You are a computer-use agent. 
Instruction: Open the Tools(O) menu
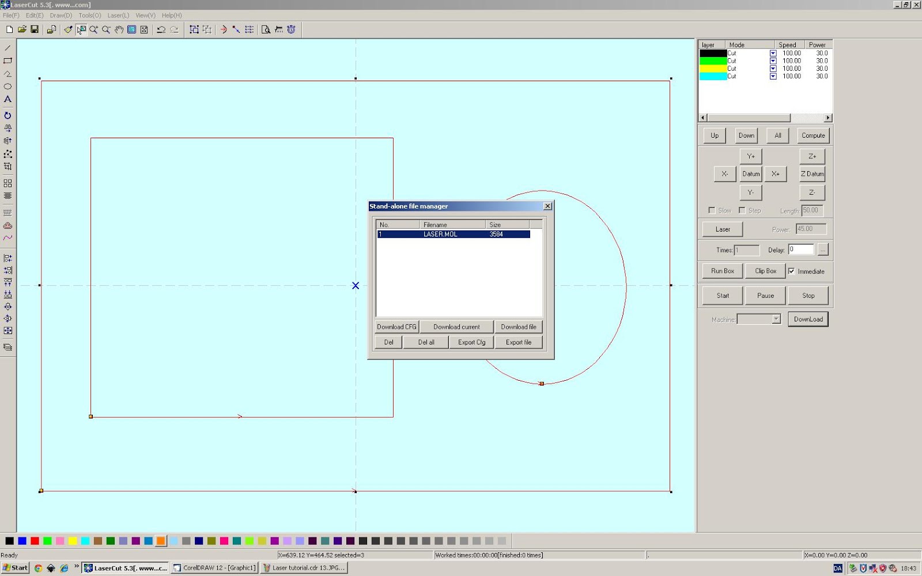[89, 16]
